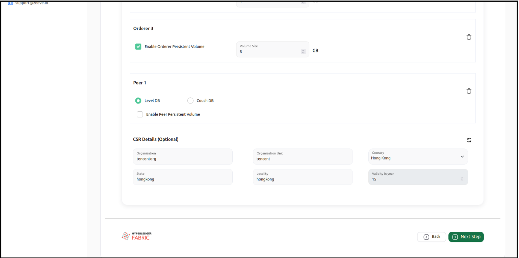Click the Orderer 3 Volume Size spinner arrows
The width and height of the screenshot is (519, 258).
303,52
